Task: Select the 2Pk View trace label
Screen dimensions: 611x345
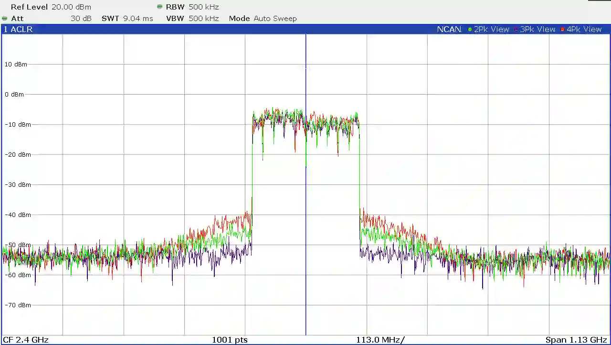Action: (491, 30)
